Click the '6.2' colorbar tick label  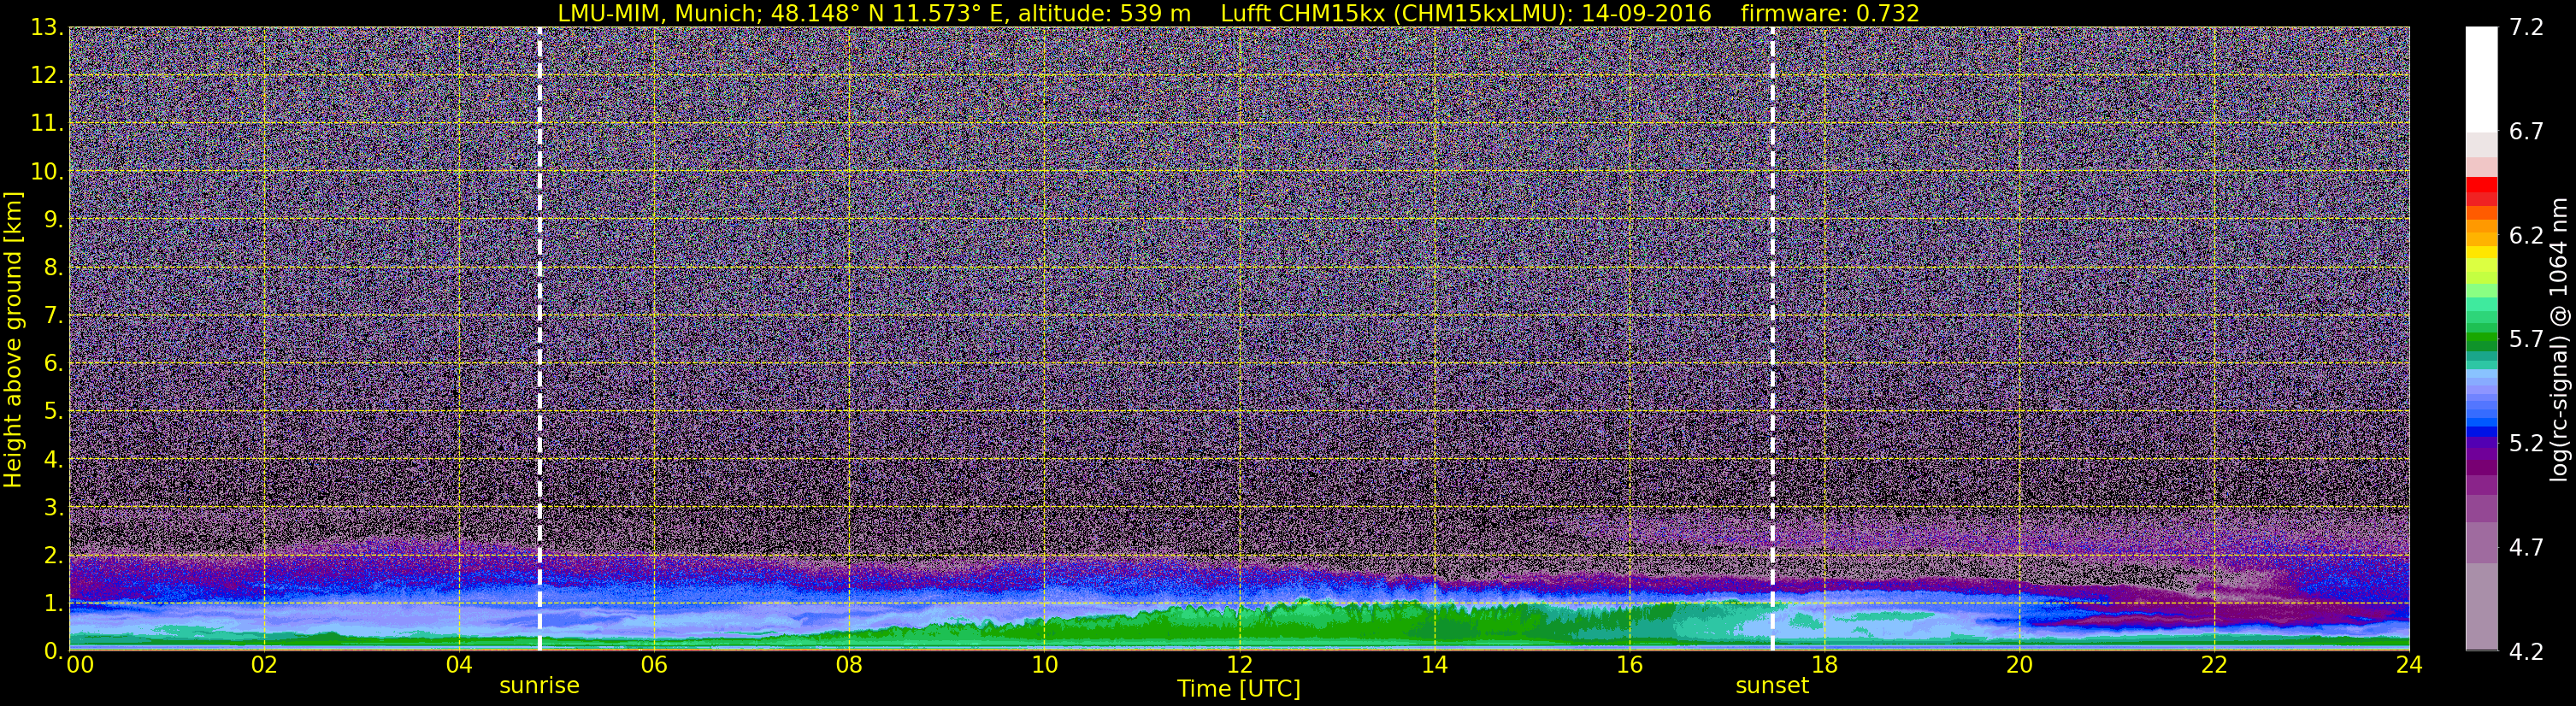click(2526, 236)
